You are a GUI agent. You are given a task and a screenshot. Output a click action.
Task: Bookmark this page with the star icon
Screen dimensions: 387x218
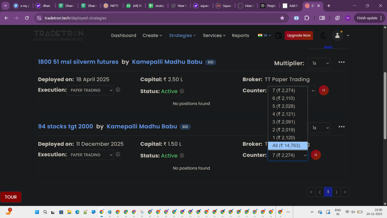282,18
